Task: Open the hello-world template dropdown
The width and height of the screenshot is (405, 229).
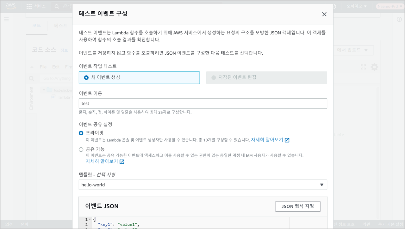Action: pos(203,185)
